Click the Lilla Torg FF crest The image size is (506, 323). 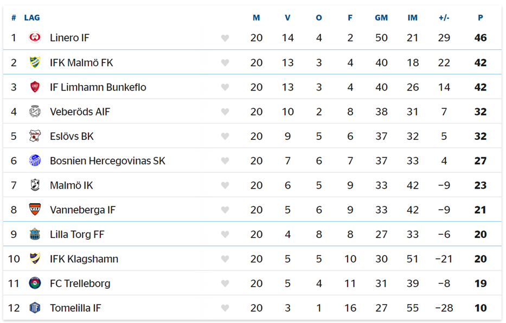click(x=35, y=234)
